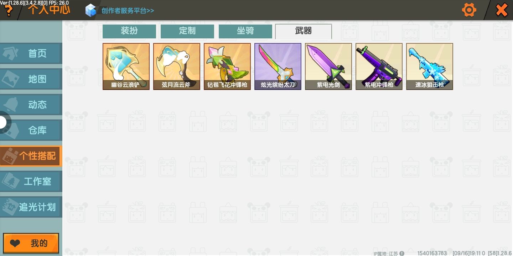Click the 我的 heart button
The width and height of the screenshot is (513, 256).
[31, 244]
